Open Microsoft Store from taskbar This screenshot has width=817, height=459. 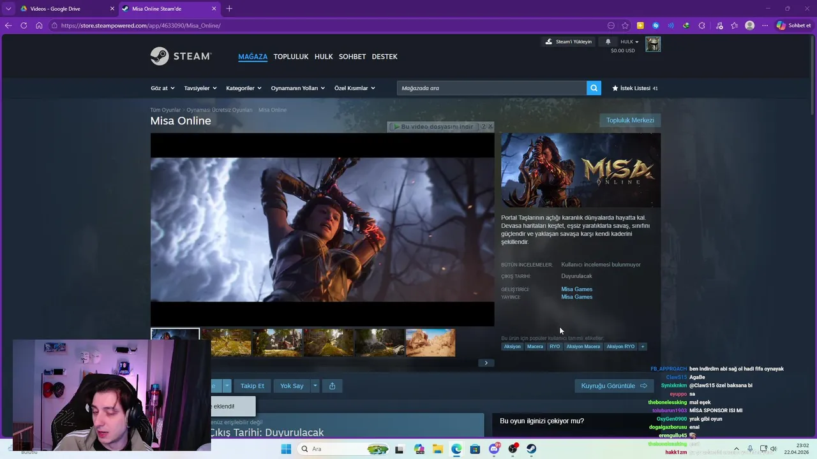[475, 449]
